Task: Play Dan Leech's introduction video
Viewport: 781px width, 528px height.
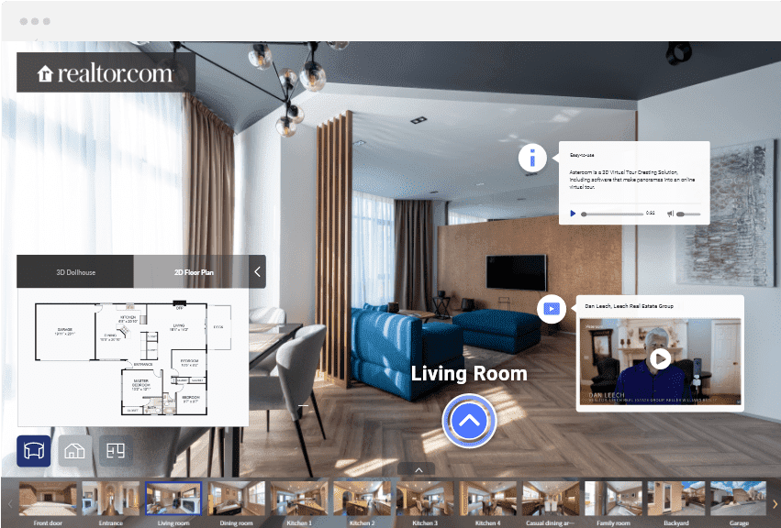Action: point(660,359)
